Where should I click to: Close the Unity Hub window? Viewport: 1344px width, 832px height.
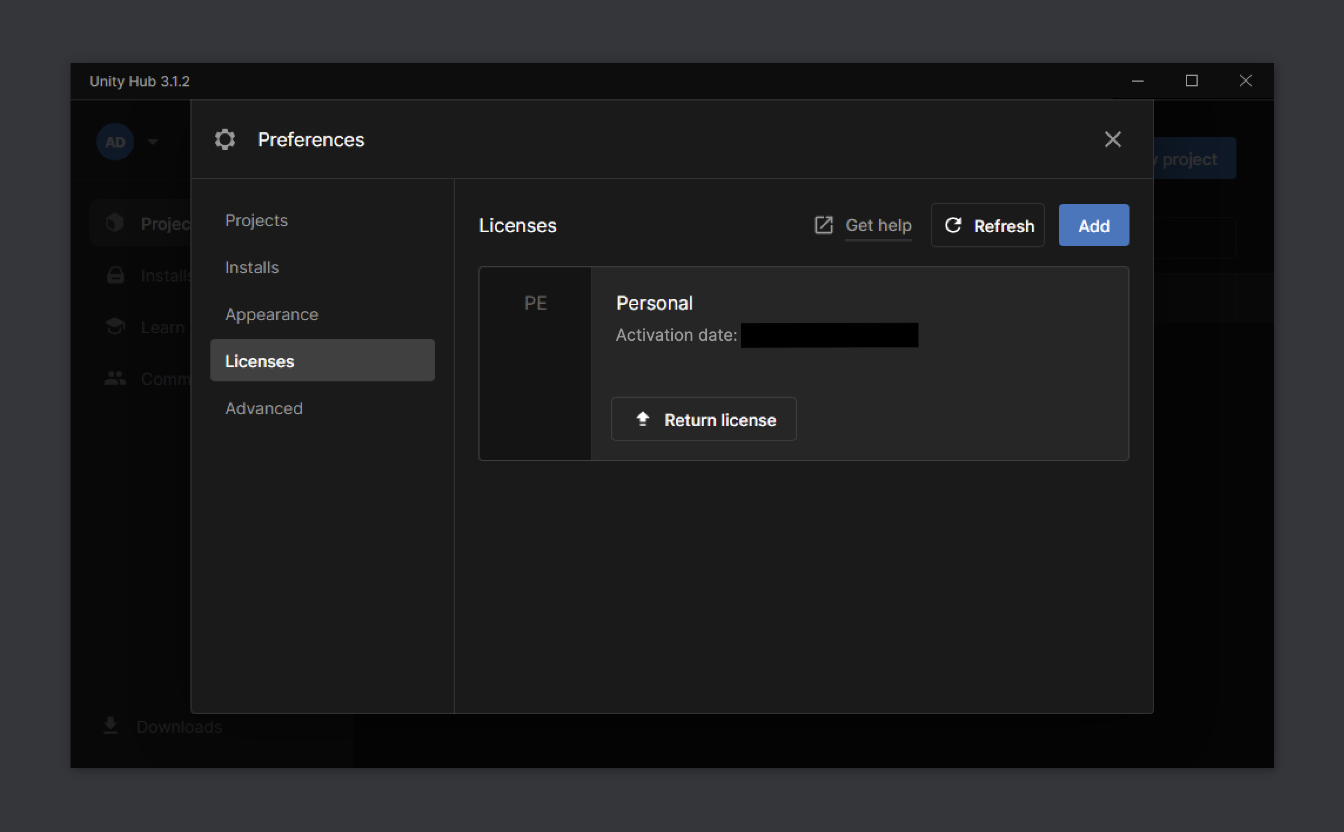click(x=1245, y=81)
